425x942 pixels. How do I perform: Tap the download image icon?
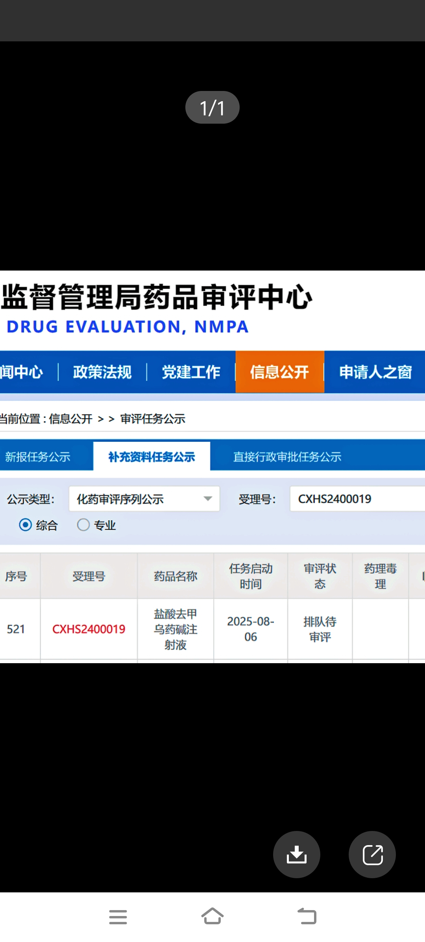296,855
